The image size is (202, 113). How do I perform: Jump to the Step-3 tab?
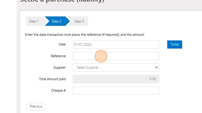coord(79,21)
